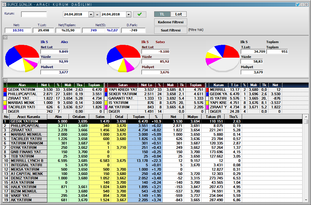Click the equals button between dates

97,15
